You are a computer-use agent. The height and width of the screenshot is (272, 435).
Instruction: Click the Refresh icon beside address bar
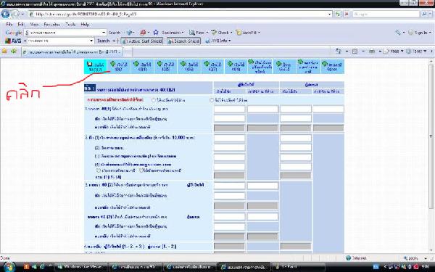pos(338,14)
